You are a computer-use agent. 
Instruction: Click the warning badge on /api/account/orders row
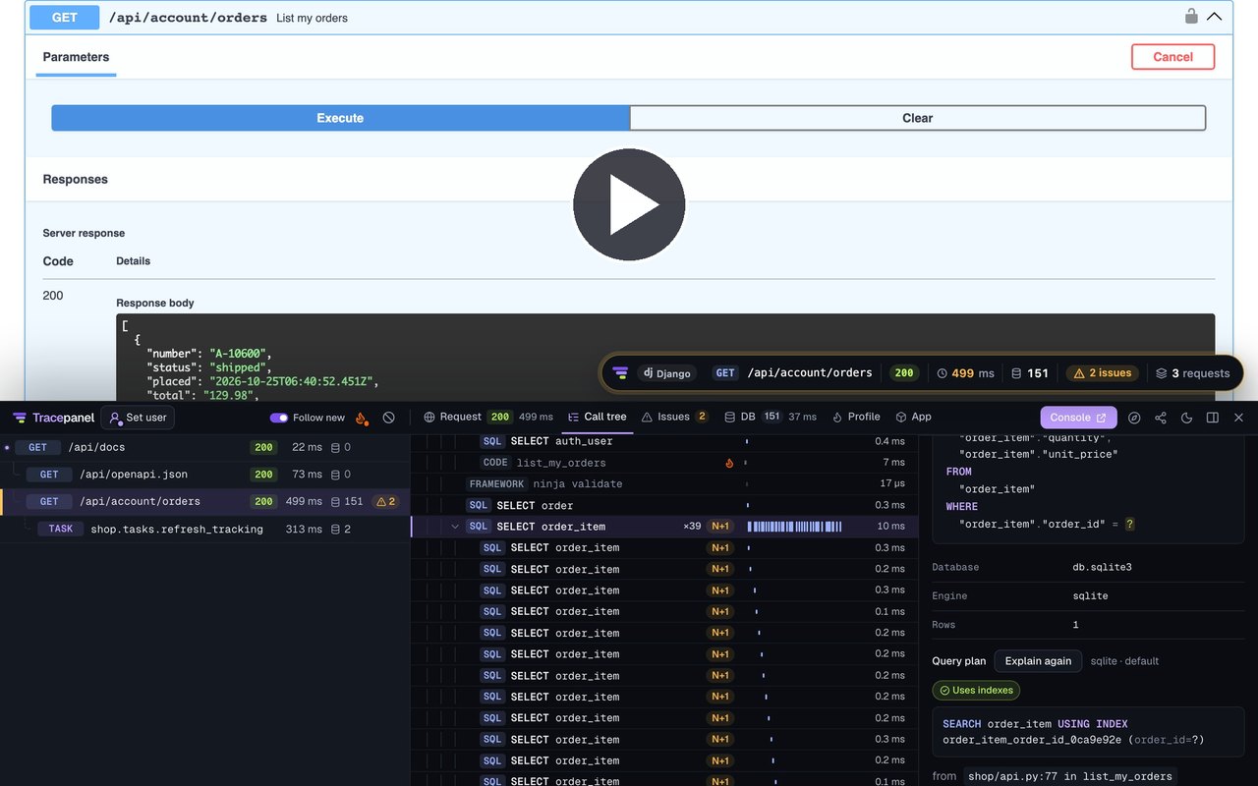pos(385,501)
